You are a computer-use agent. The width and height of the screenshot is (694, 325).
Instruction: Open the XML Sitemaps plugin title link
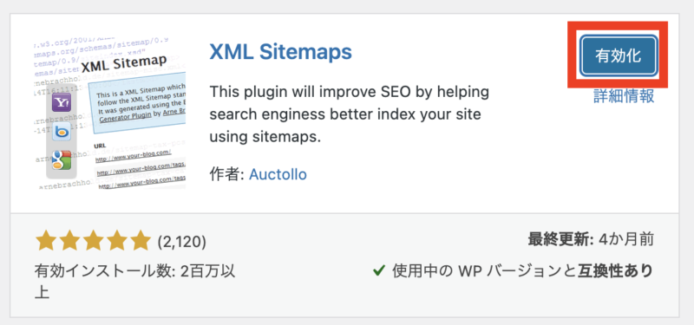pos(280,52)
